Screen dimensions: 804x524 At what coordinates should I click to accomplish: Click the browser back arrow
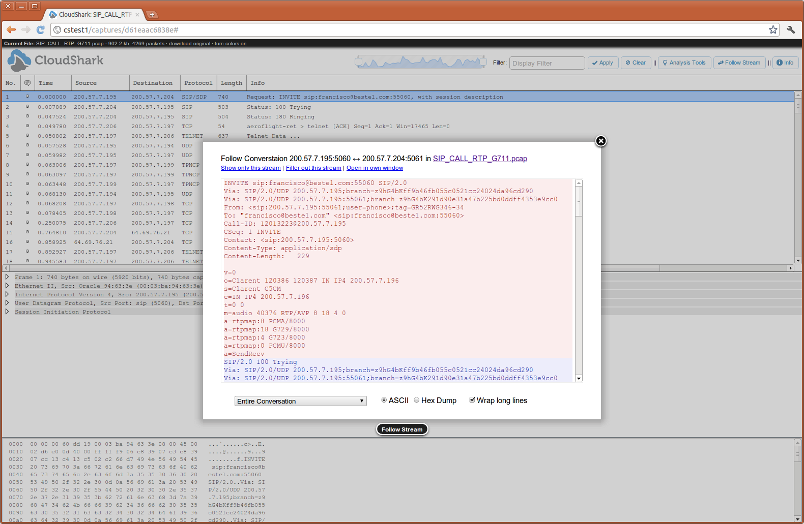pos(11,30)
